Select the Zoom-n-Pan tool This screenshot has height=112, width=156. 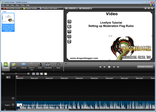(32, 66)
